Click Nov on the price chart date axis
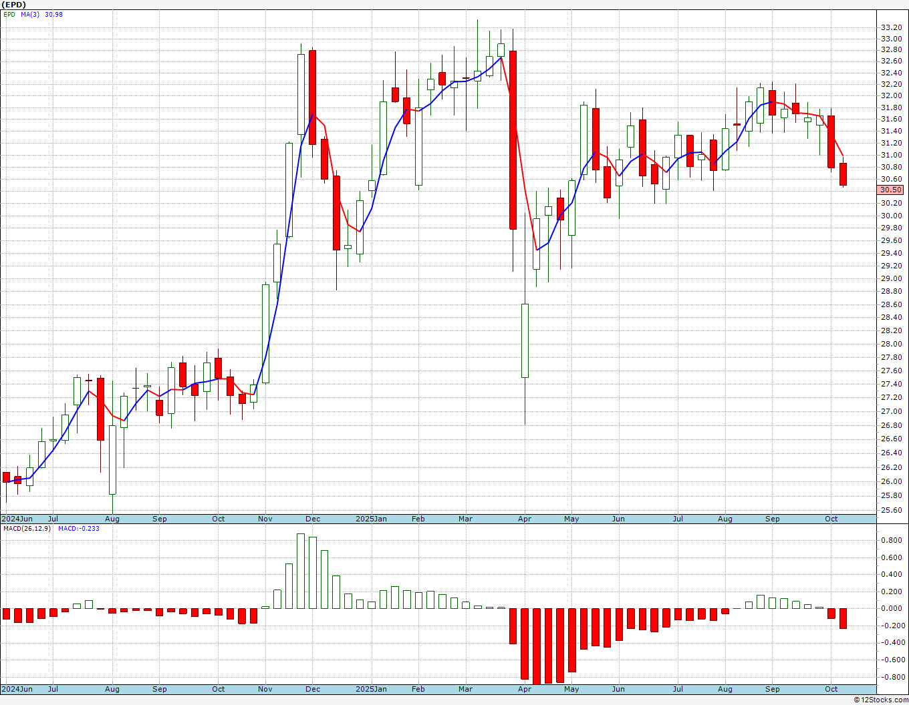This screenshot has width=909, height=705. pos(265,519)
